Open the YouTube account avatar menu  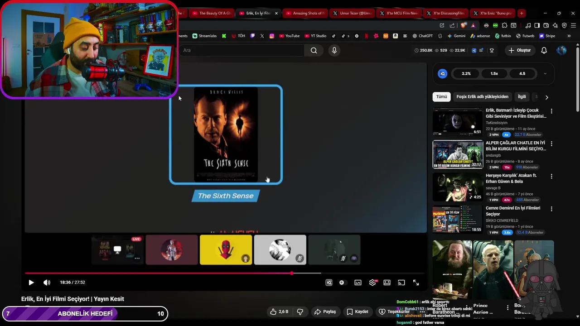tap(561, 50)
